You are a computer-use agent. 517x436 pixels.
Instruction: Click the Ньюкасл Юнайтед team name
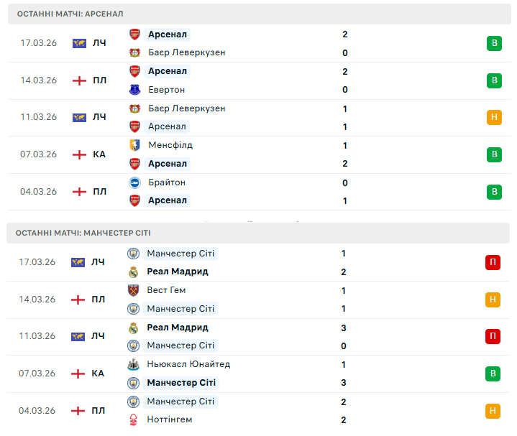point(188,364)
